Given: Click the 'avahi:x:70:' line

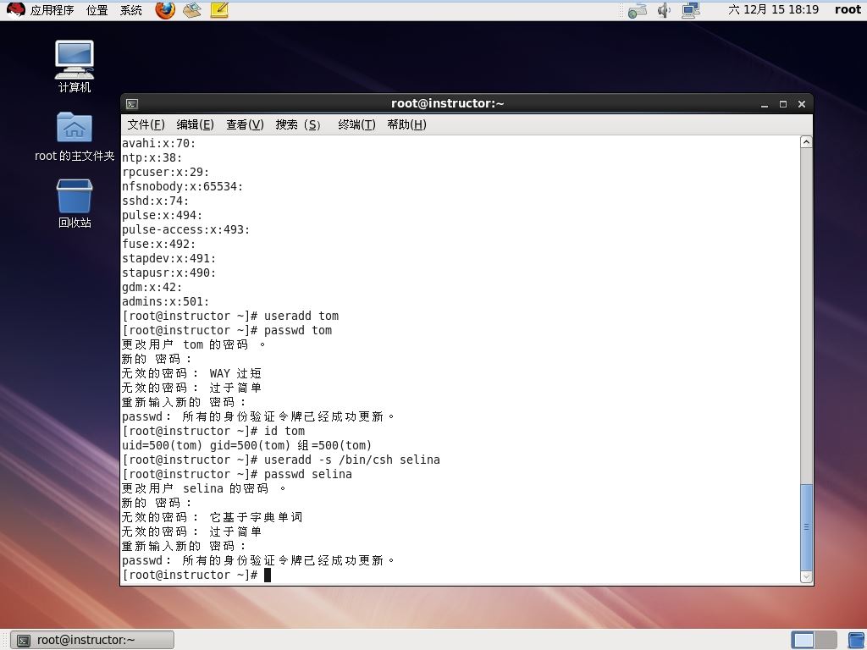Looking at the screenshot, I should click(158, 144).
